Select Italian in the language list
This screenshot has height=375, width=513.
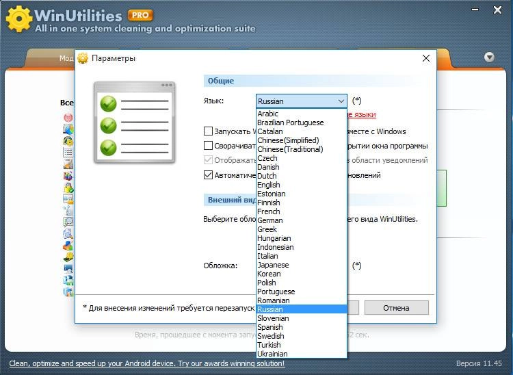(x=302, y=256)
